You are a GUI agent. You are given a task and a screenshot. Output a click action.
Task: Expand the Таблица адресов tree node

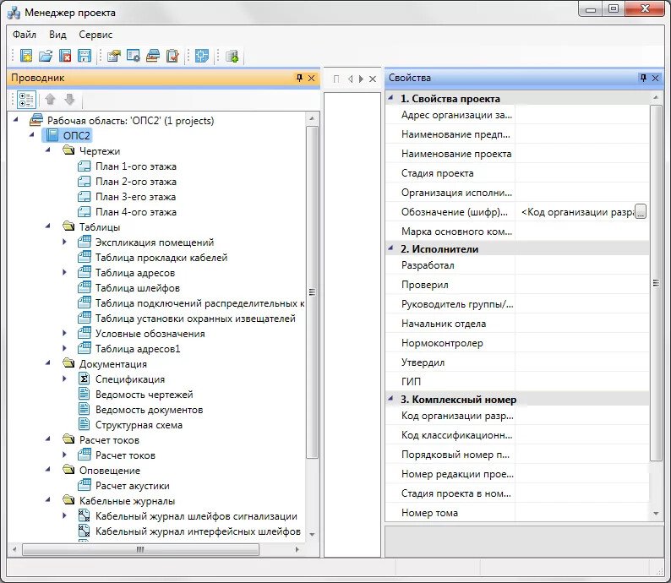(65, 273)
